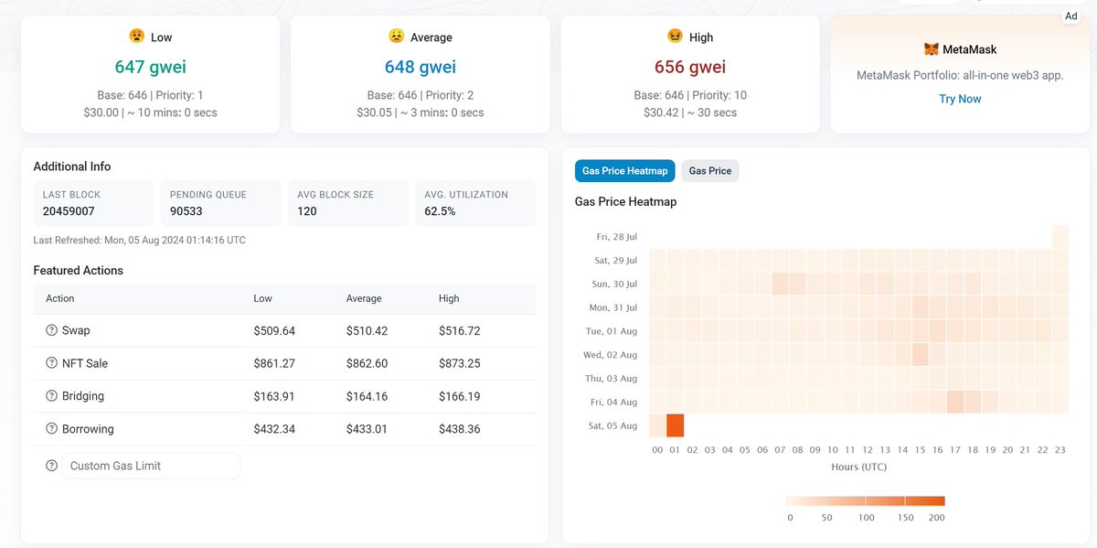Click the Custom Gas Limit help icon
The image size is (1097, 548).
51,466
